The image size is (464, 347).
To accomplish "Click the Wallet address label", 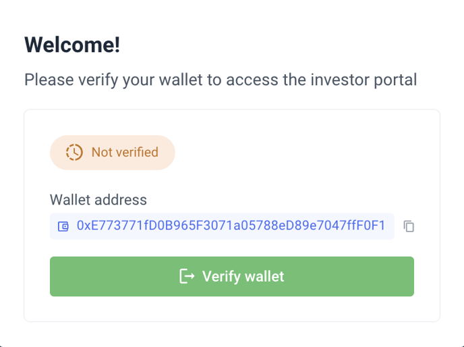I will 98,200.
